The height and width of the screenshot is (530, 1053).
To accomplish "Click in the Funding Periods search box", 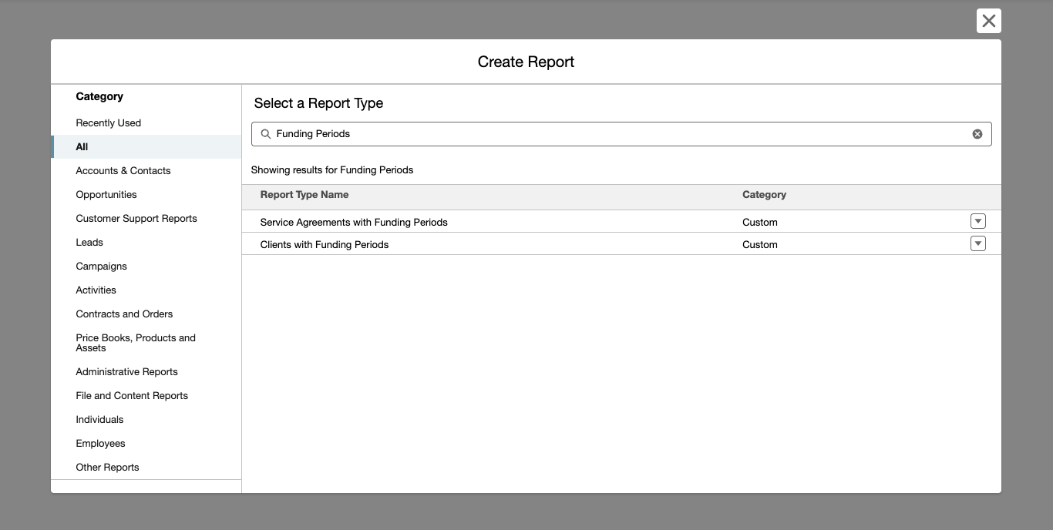I will (617, 134).
